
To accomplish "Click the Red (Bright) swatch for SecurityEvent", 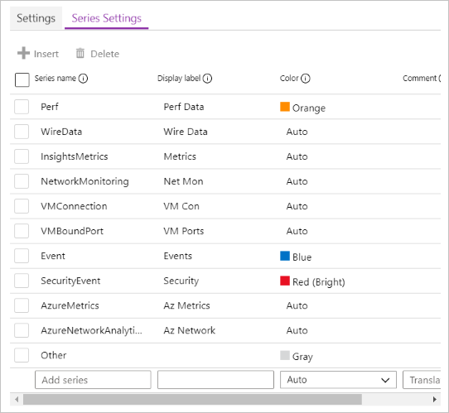I will pyautogui.click(x=285, y=281).
